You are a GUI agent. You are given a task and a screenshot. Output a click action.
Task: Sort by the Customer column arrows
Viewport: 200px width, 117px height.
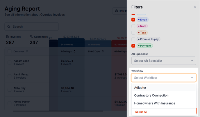pyautogui.click(x=27, y=52)
